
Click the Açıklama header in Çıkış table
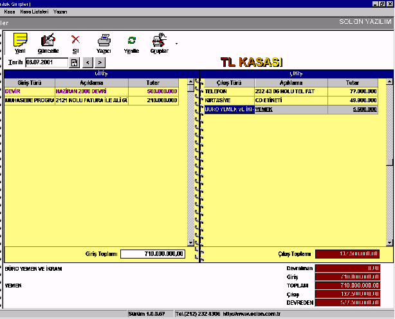click(x=291, y=83)
